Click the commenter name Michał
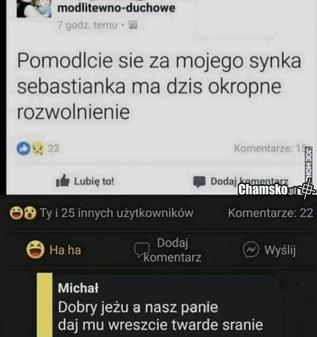This screenshot has height=337, width=317. point(78,288)
